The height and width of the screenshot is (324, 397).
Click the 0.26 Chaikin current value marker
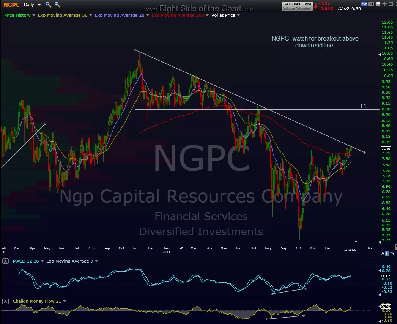coord(386,307)
